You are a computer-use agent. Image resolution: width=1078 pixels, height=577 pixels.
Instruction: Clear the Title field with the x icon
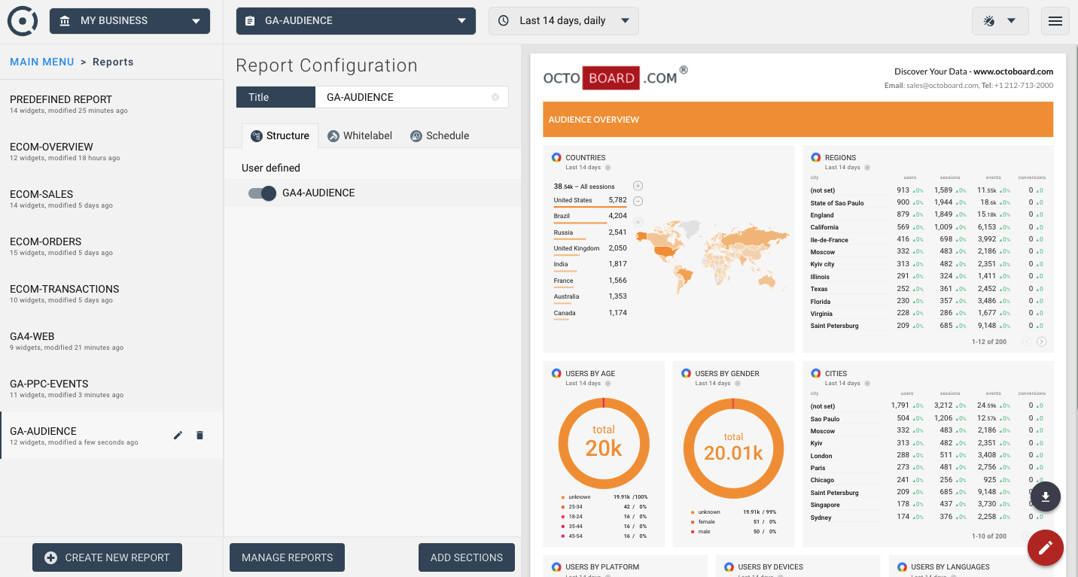[x=495, y=97]
